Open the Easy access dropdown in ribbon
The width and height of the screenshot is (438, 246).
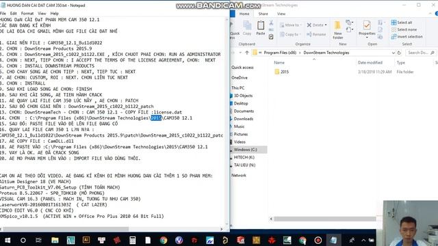[x=350, y=29]
